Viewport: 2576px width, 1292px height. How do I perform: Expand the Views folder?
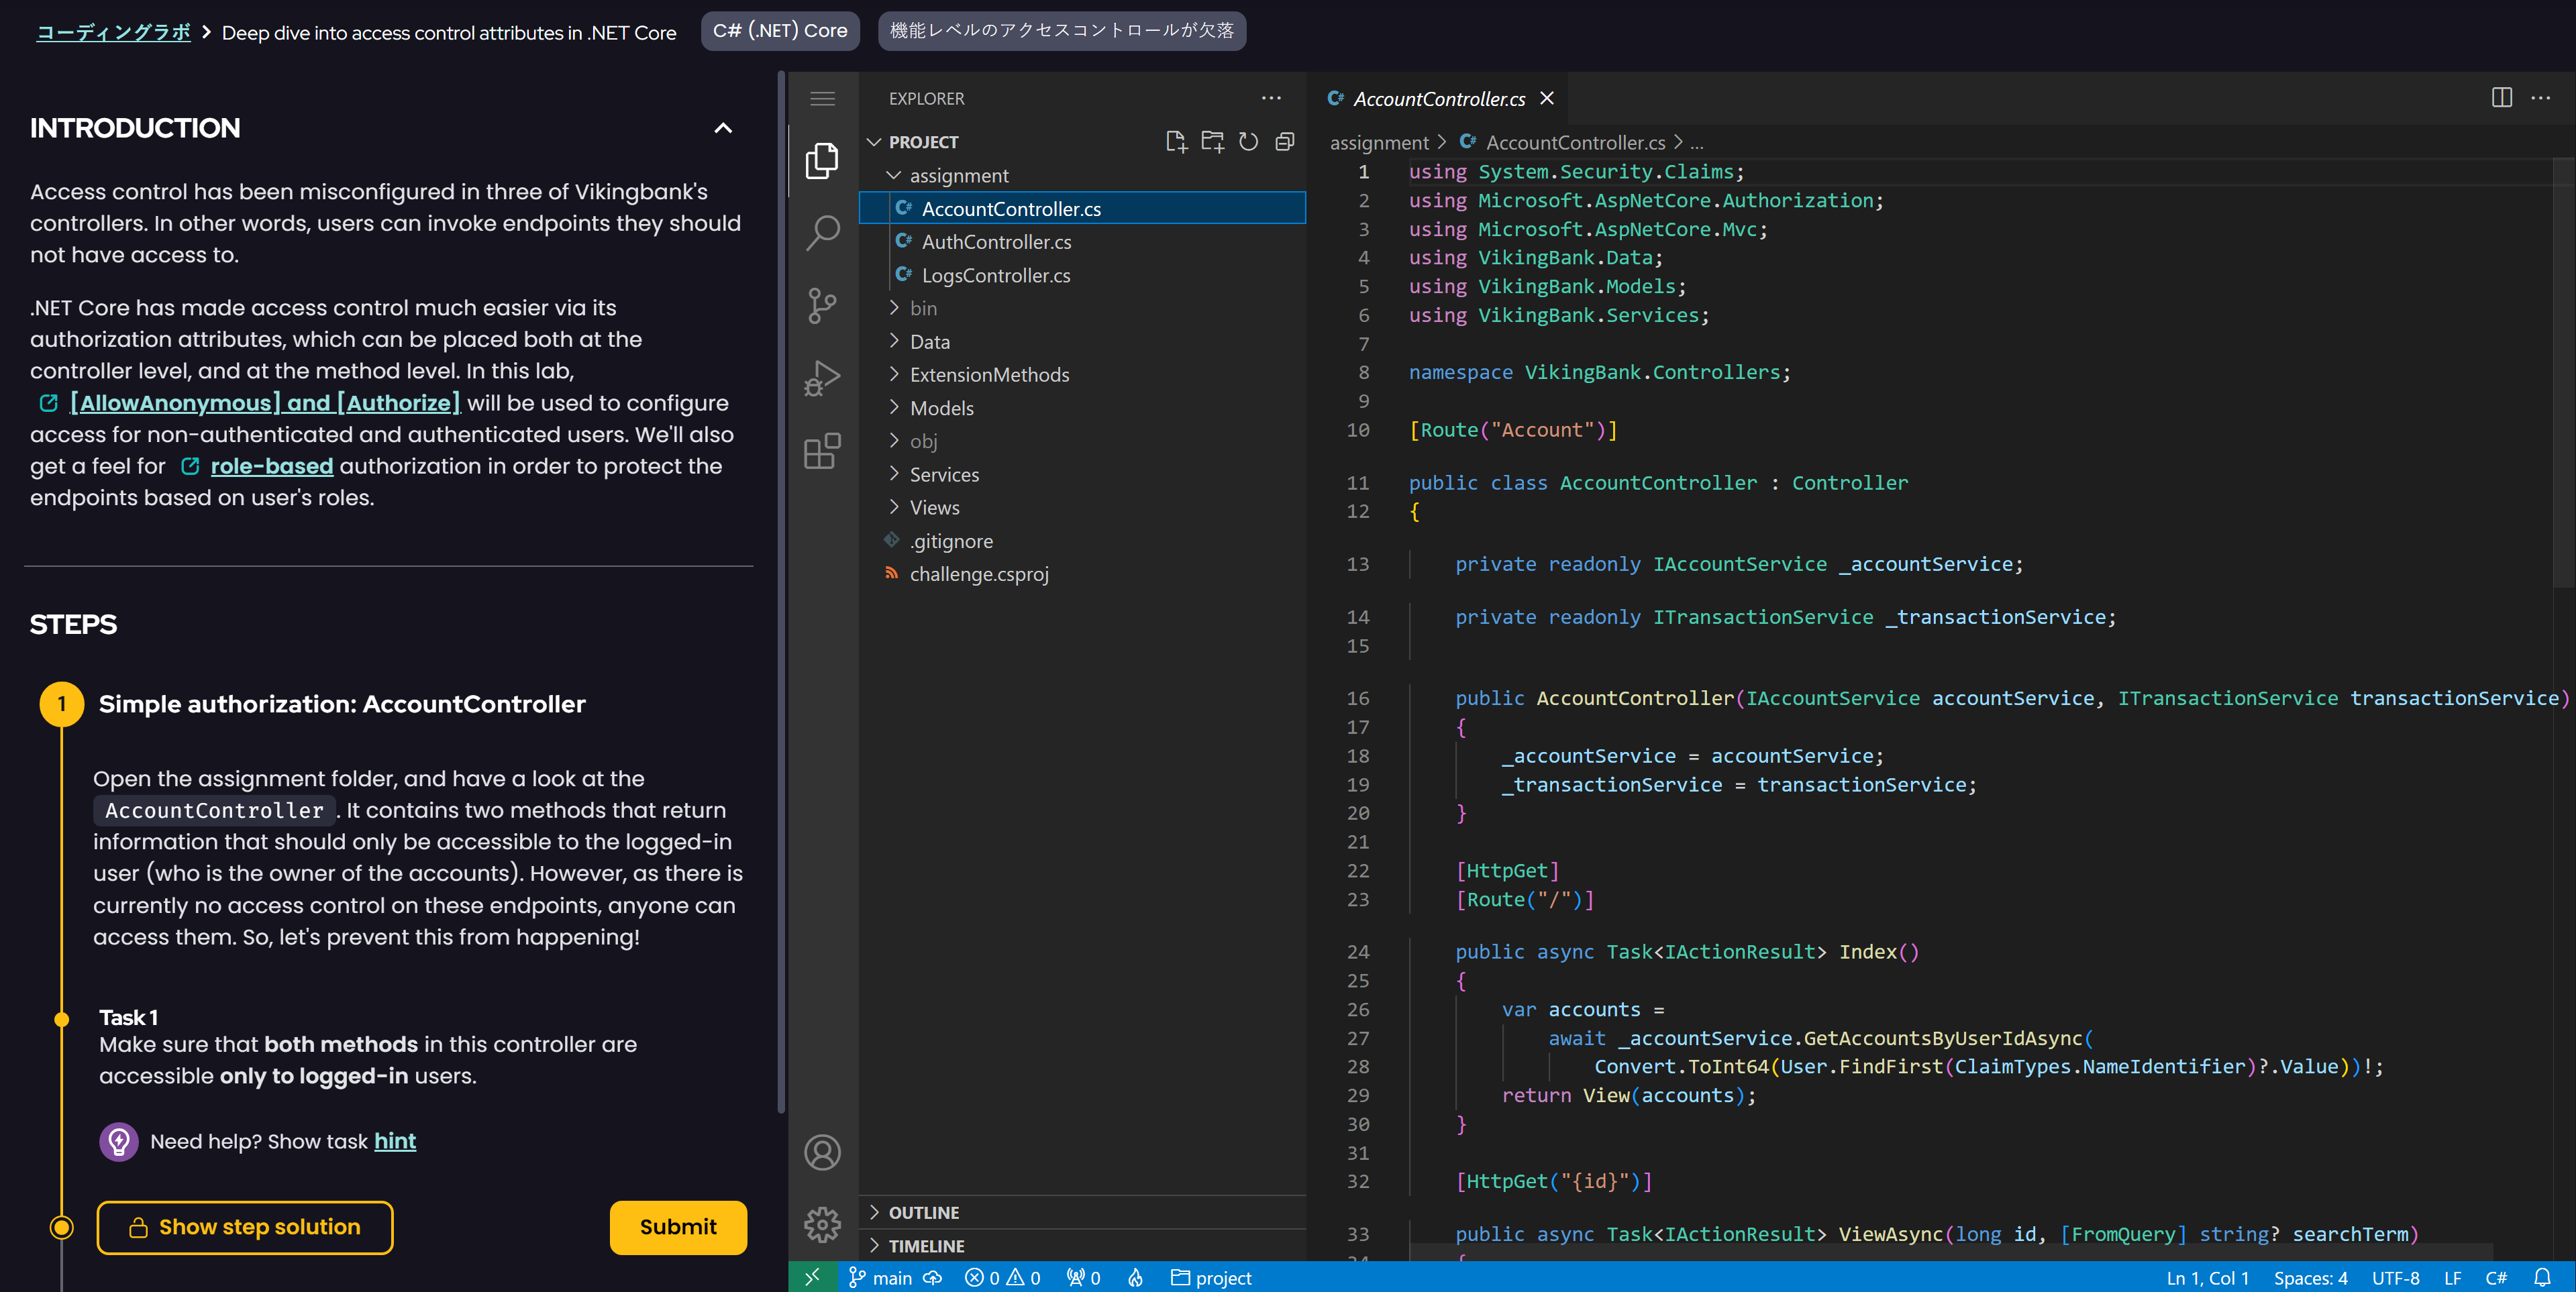coord(894,507)
